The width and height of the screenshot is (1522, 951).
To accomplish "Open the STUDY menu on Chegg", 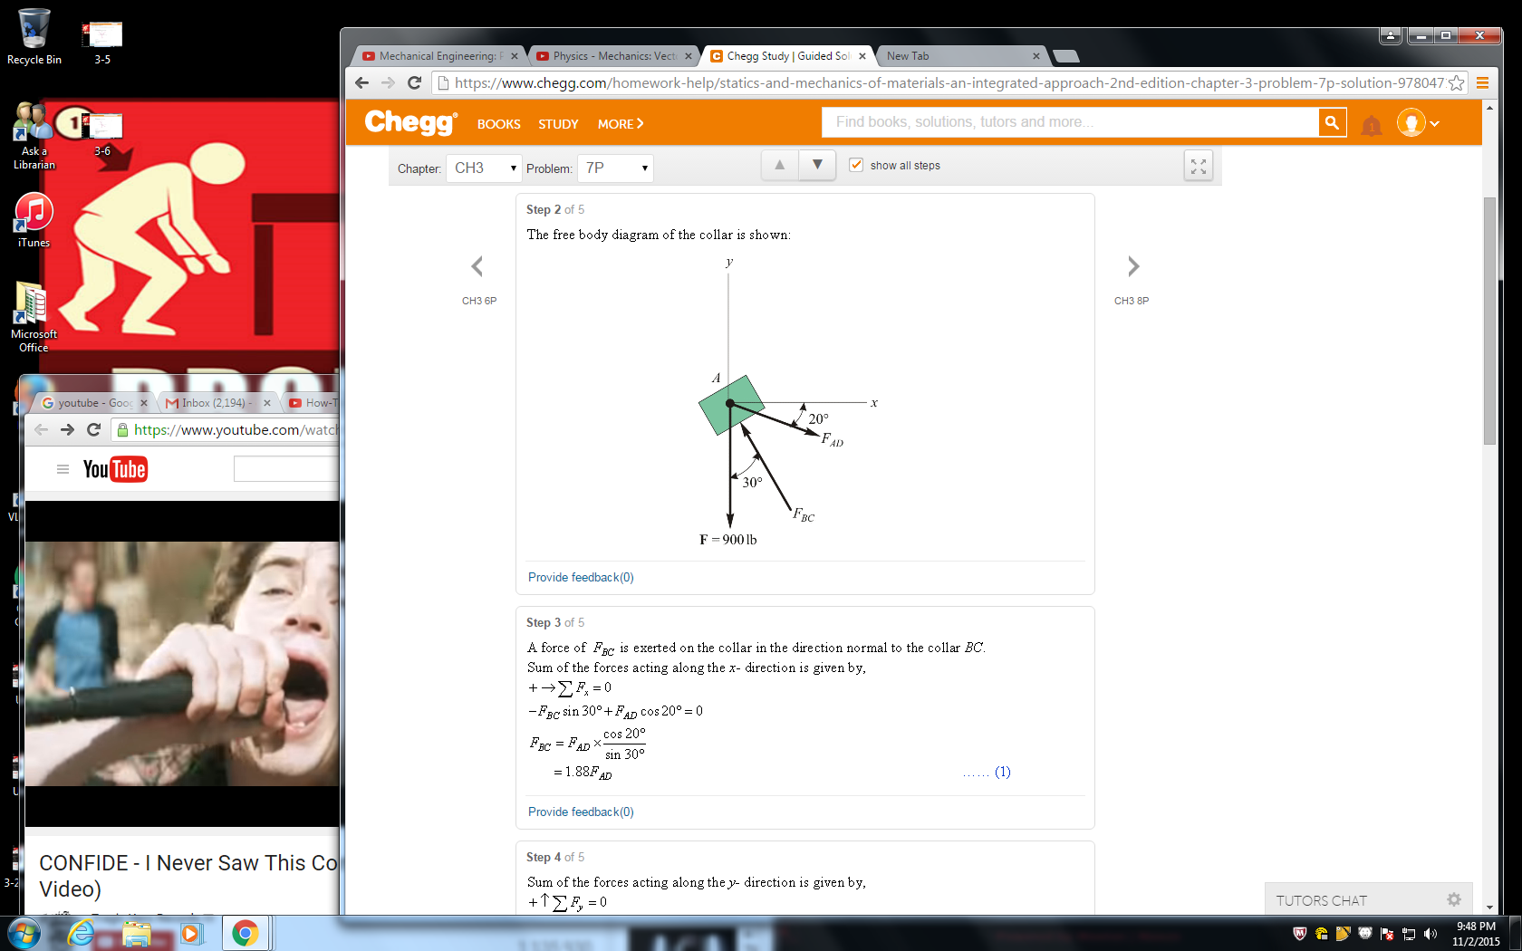I will point(557,124).
